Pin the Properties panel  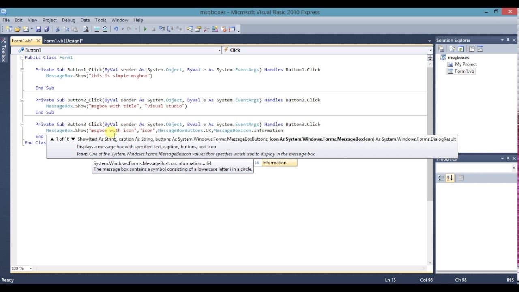(x=508, y=159)
